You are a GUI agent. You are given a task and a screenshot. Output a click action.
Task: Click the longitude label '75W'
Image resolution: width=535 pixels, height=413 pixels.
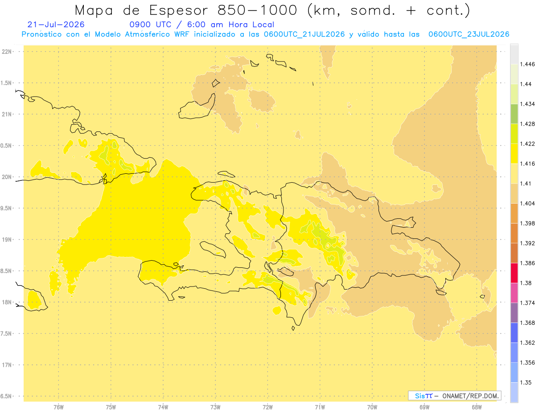click(x=111, y=407)
